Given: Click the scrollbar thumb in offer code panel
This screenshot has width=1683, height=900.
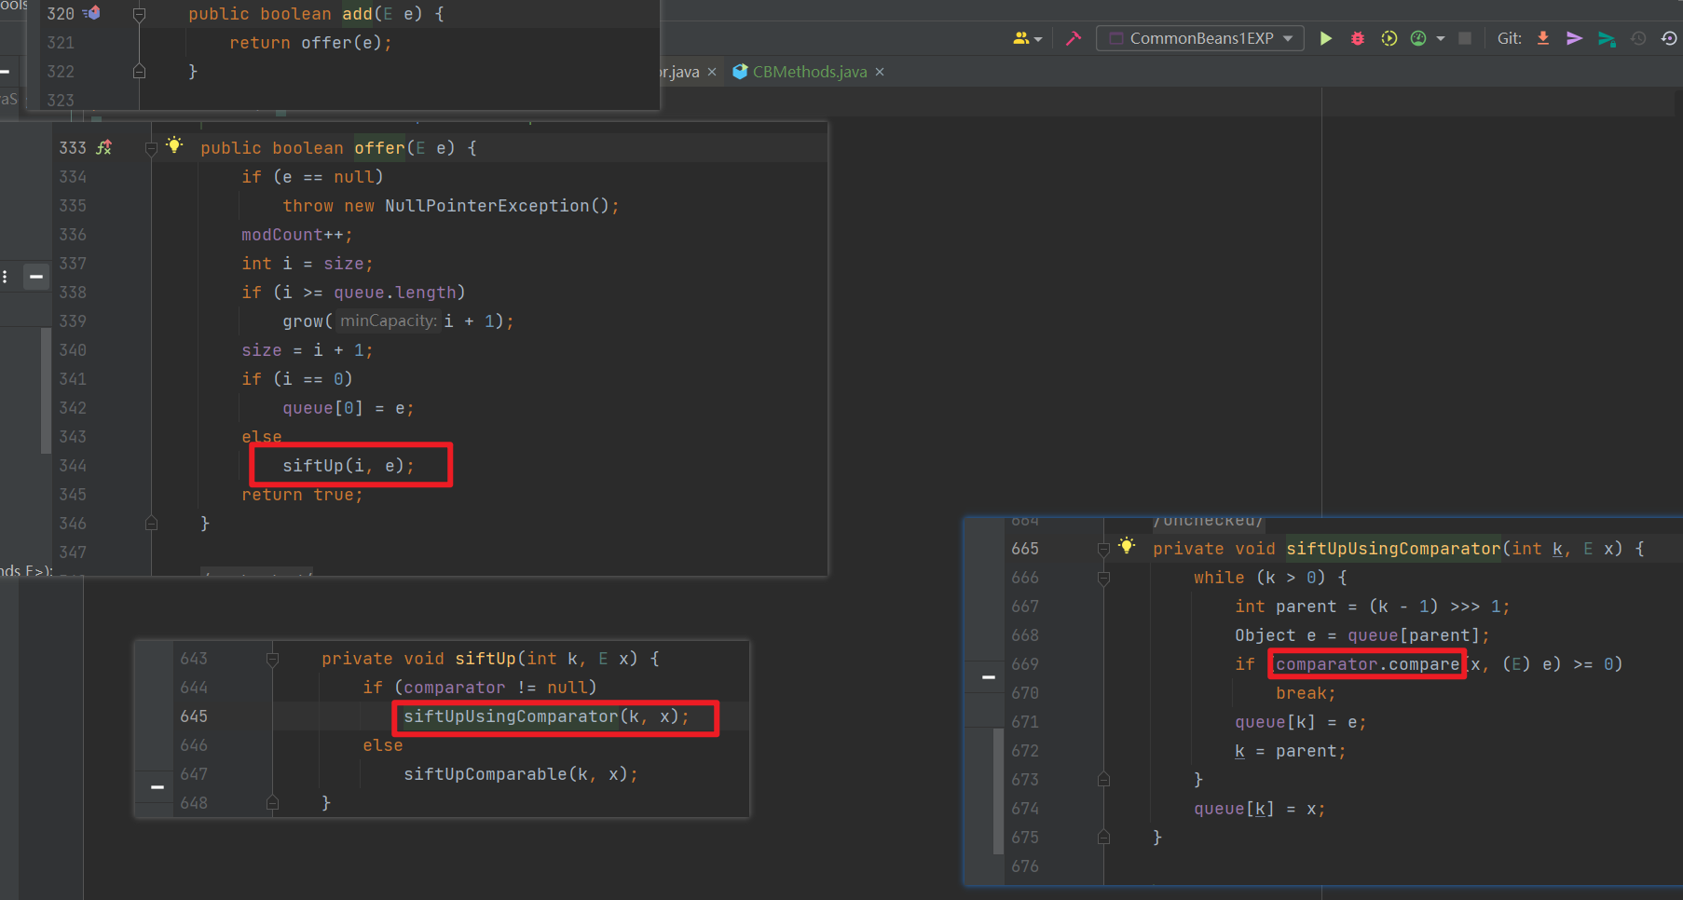Looking at the screenshot, I should 46,390.
